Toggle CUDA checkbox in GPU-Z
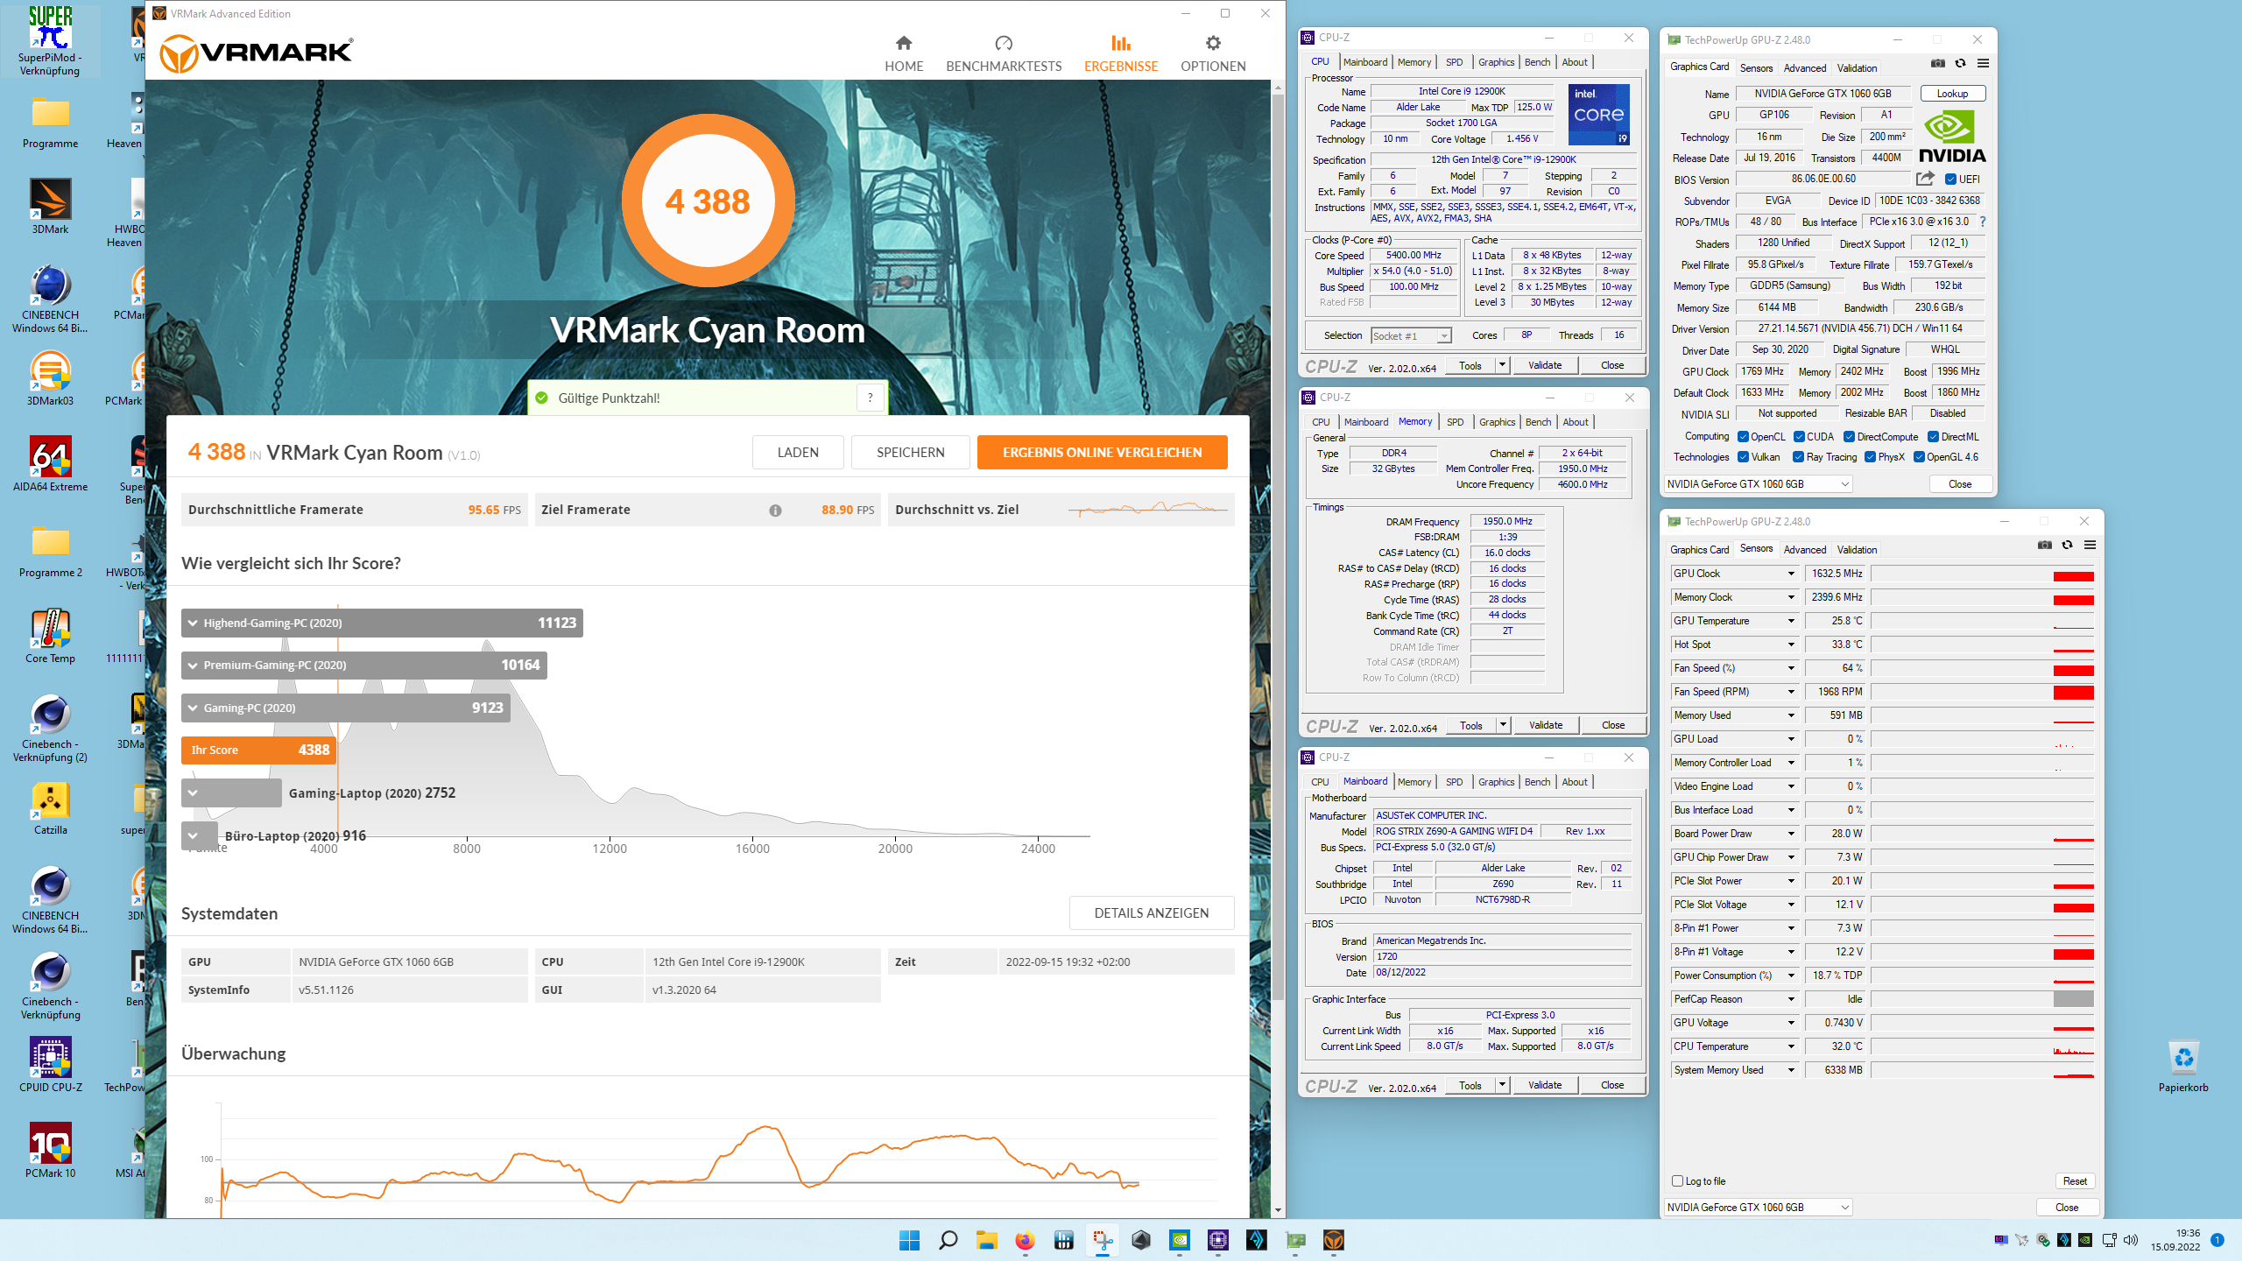This screenshot has height=1261, width=2242. (1799, 437)
